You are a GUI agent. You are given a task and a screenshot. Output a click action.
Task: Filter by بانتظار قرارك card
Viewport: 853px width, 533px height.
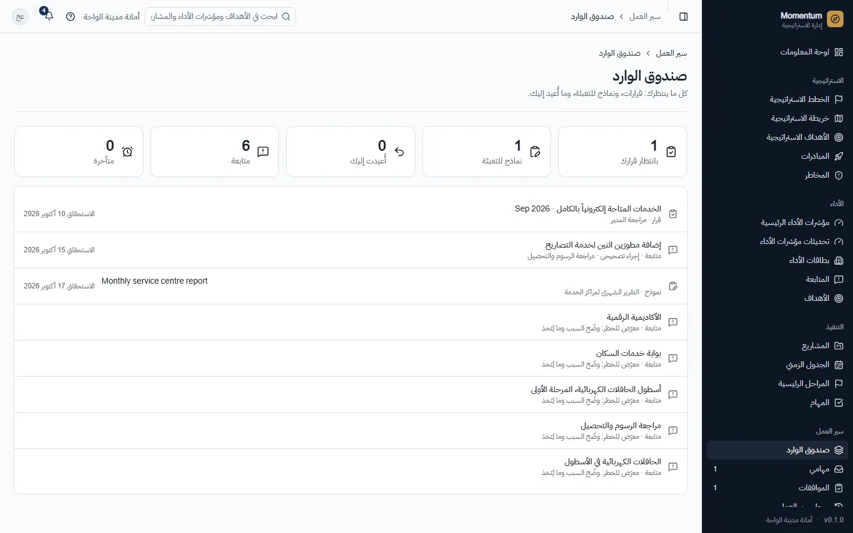623,152
